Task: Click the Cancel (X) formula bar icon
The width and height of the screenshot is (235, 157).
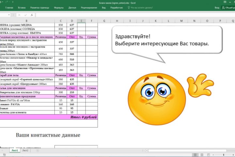Action: [19, 15]
